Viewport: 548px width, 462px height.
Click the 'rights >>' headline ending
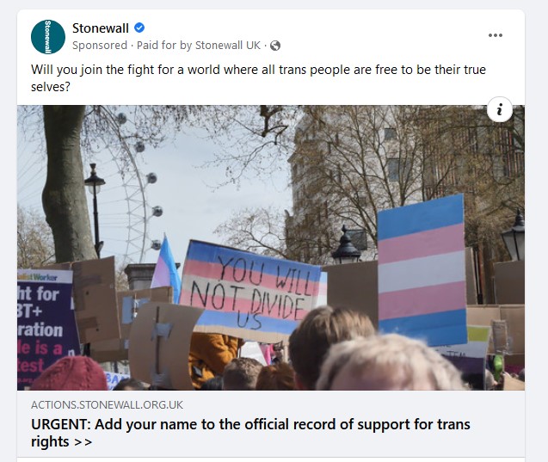(62, 441)
